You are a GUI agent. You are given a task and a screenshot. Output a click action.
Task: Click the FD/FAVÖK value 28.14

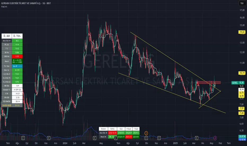[17, 101]
